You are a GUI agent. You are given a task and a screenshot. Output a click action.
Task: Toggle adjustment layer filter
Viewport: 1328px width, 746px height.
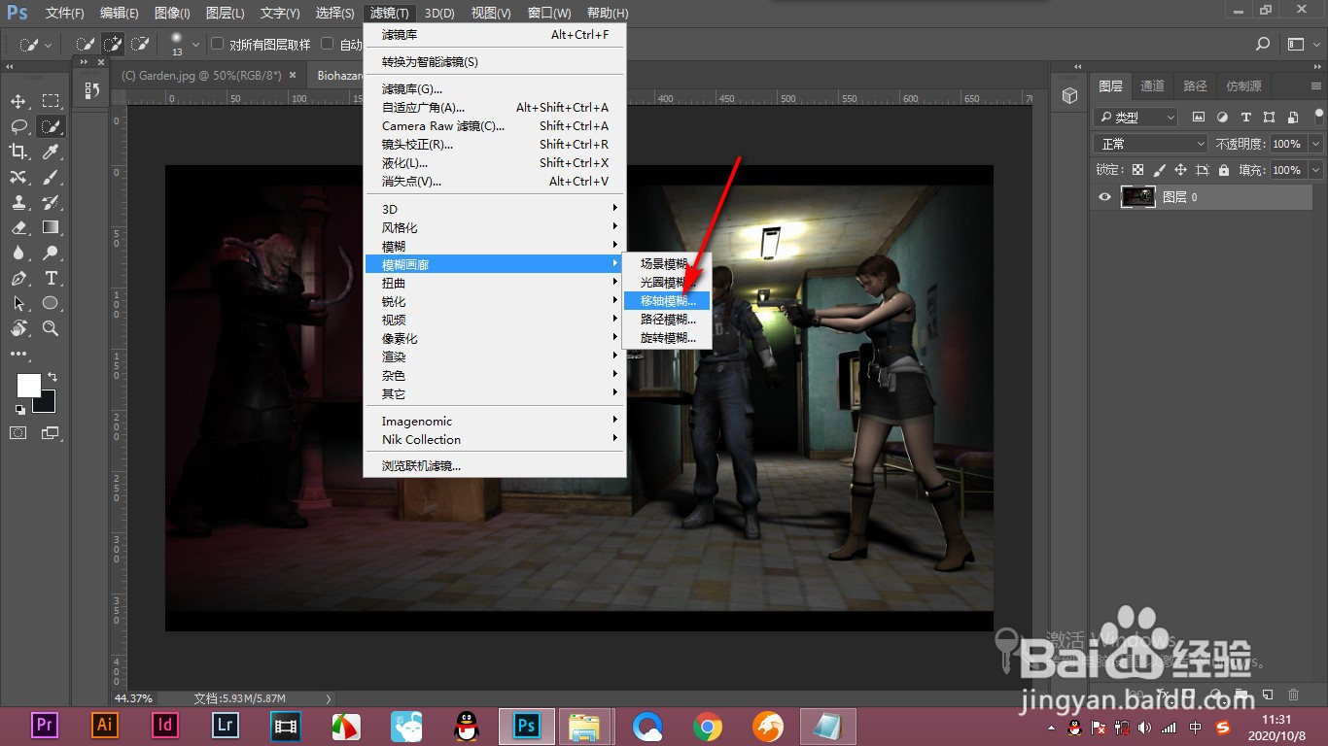[x=1222, y=117]
